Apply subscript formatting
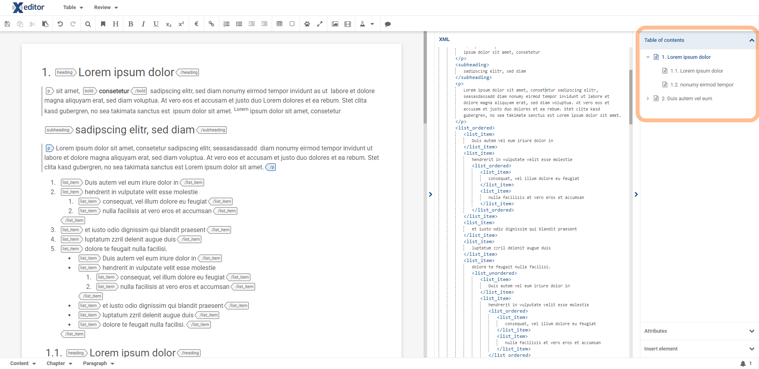759x369 pixels. point(168,24)
